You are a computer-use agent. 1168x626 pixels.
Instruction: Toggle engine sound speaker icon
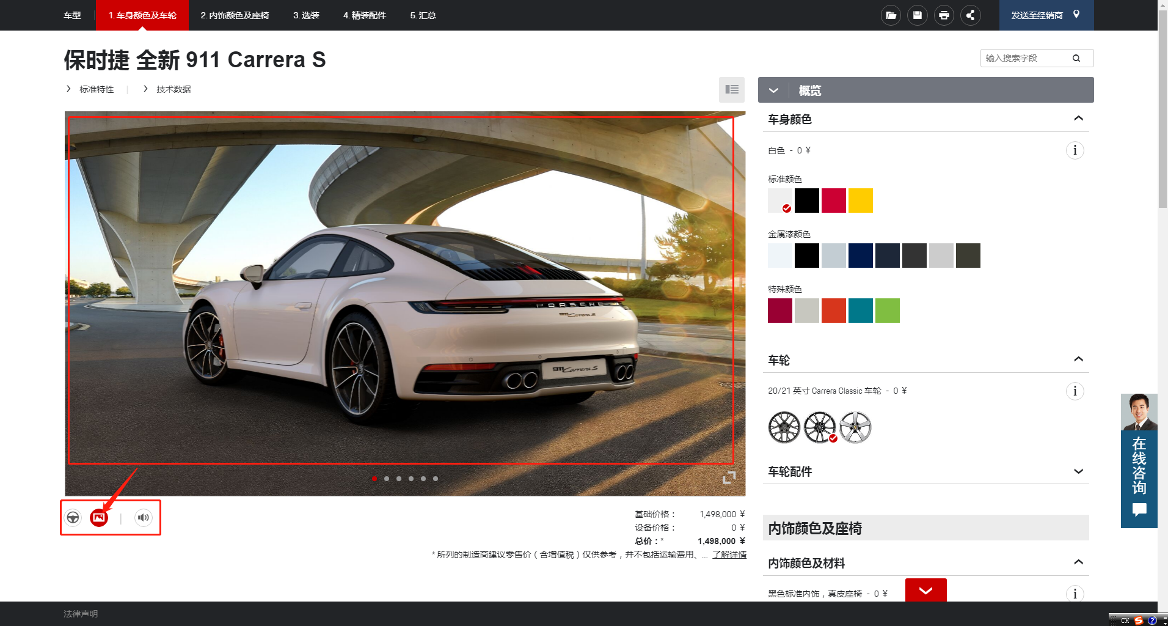click(x=144, y=518)
